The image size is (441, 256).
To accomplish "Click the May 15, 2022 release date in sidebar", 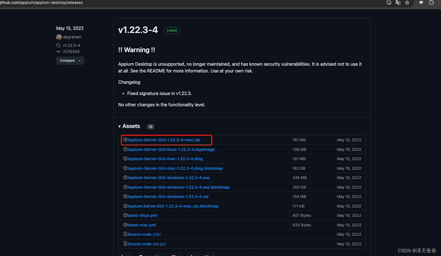I will [x=70, y=28].
